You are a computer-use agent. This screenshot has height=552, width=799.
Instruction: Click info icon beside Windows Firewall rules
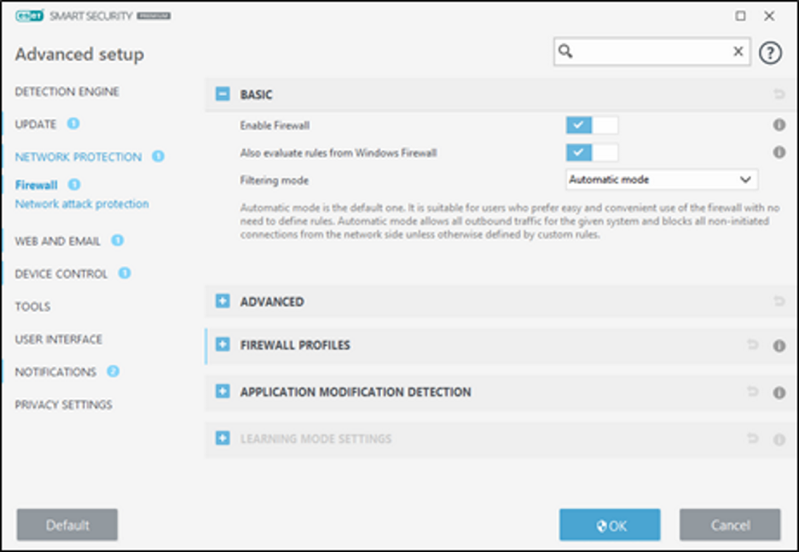(779, 153)
